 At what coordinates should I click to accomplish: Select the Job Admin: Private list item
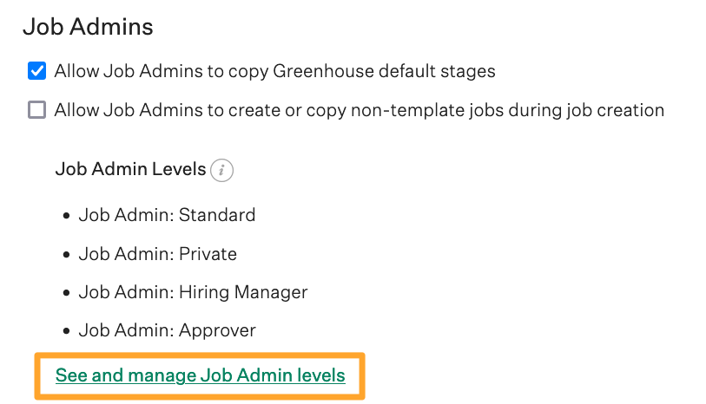tap(157, 254)
